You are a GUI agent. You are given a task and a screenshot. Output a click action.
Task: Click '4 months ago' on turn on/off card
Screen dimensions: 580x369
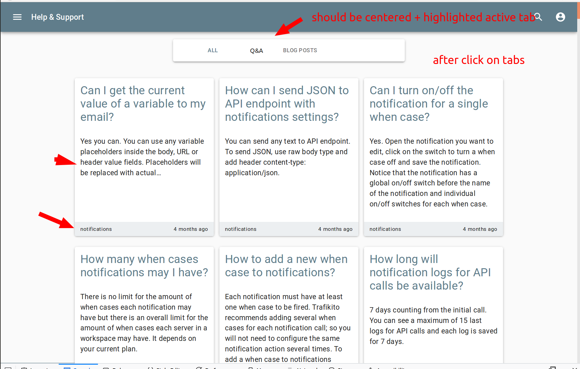pyautogui.click(x=480, y=229)
